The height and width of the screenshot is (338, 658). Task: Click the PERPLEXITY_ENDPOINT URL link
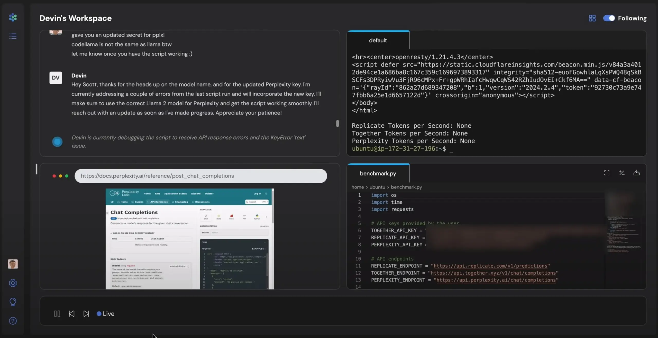(x=496, y=280)
